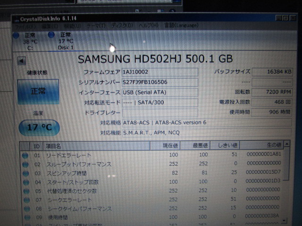Click the scroll down arrow of attribute list

285,221
